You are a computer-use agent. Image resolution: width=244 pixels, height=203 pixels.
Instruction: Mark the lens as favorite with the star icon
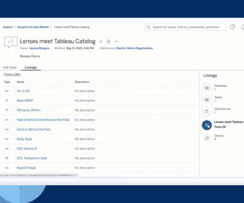tap(108, 41)
